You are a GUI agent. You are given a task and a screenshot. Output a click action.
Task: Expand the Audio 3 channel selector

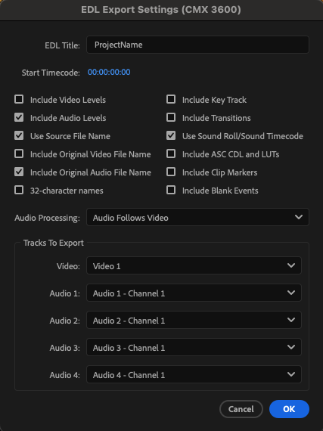(x=194, y=347)
